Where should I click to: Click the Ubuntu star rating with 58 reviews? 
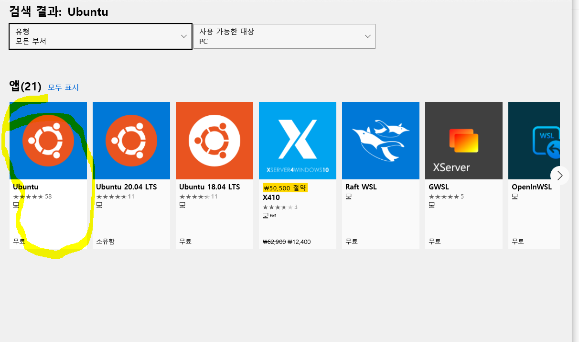32,197
